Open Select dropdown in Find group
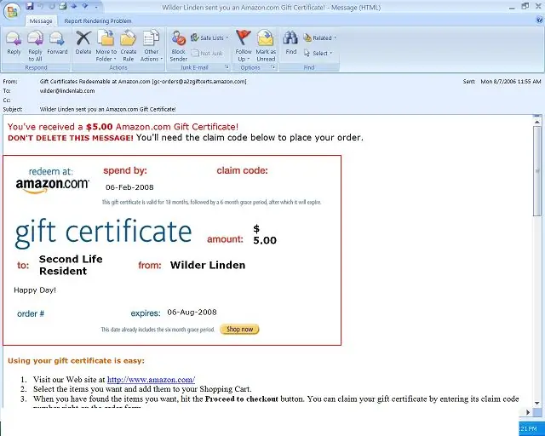545x436 pixels. point(318,53)
